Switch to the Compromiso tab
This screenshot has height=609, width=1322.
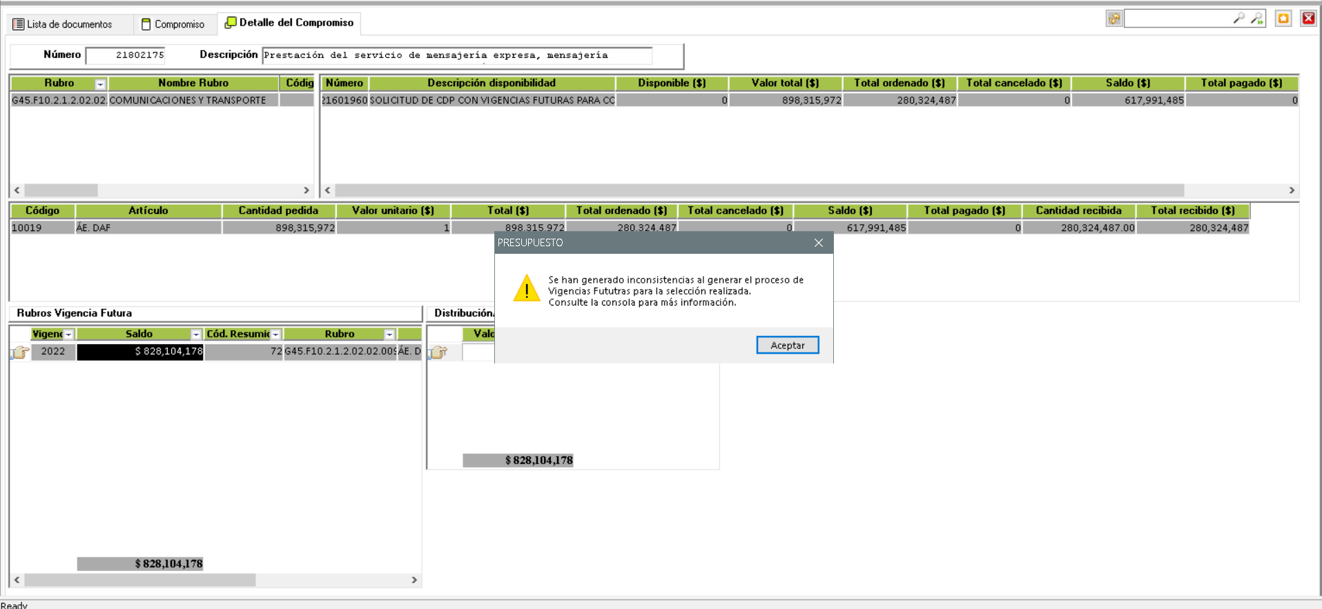point(174,24)
